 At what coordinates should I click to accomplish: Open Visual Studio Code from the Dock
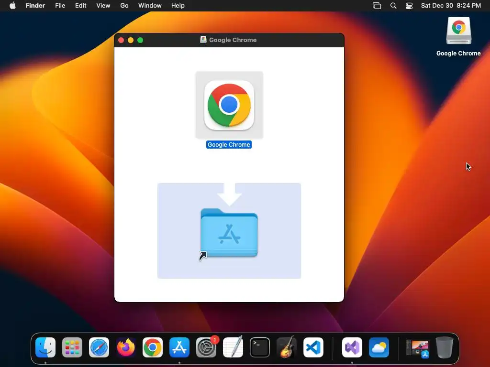[313, 347]
